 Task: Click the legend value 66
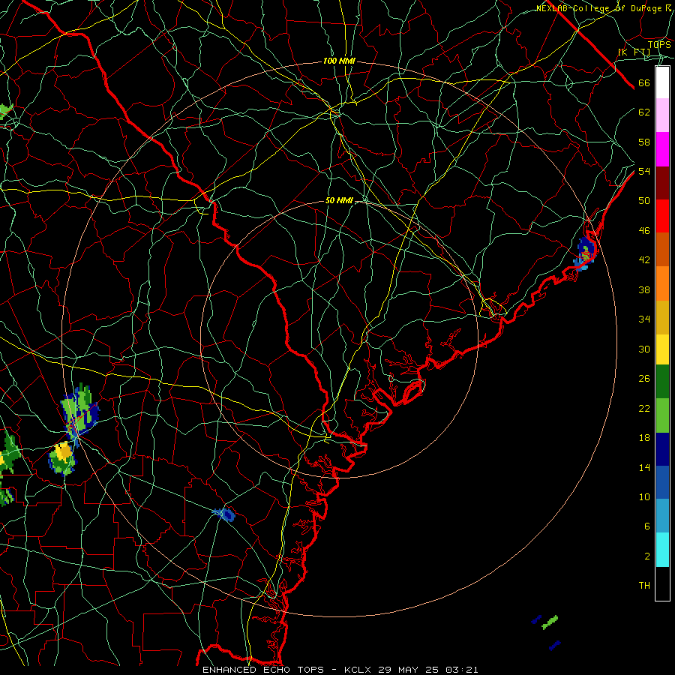(644, 83)
